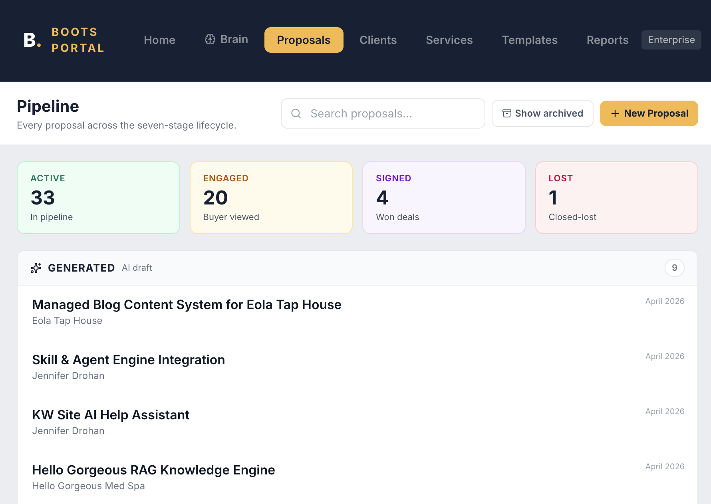This screenshot has height=504, width=711.
Task: Switch to the Clients tab
Action: pyautogui.click(x=378, y=40)
